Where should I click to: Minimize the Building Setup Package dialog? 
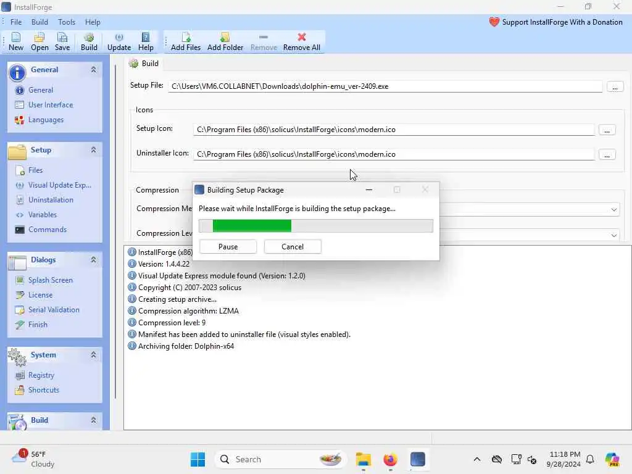369,190
